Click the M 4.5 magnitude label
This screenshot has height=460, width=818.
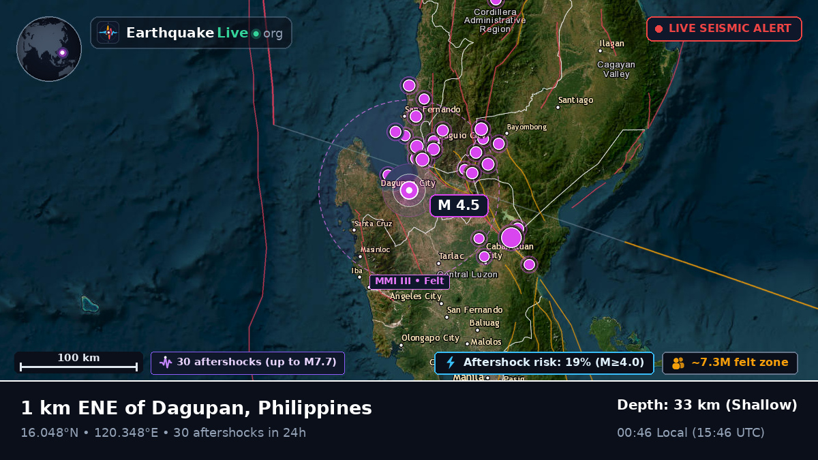(x=459, y=205)
